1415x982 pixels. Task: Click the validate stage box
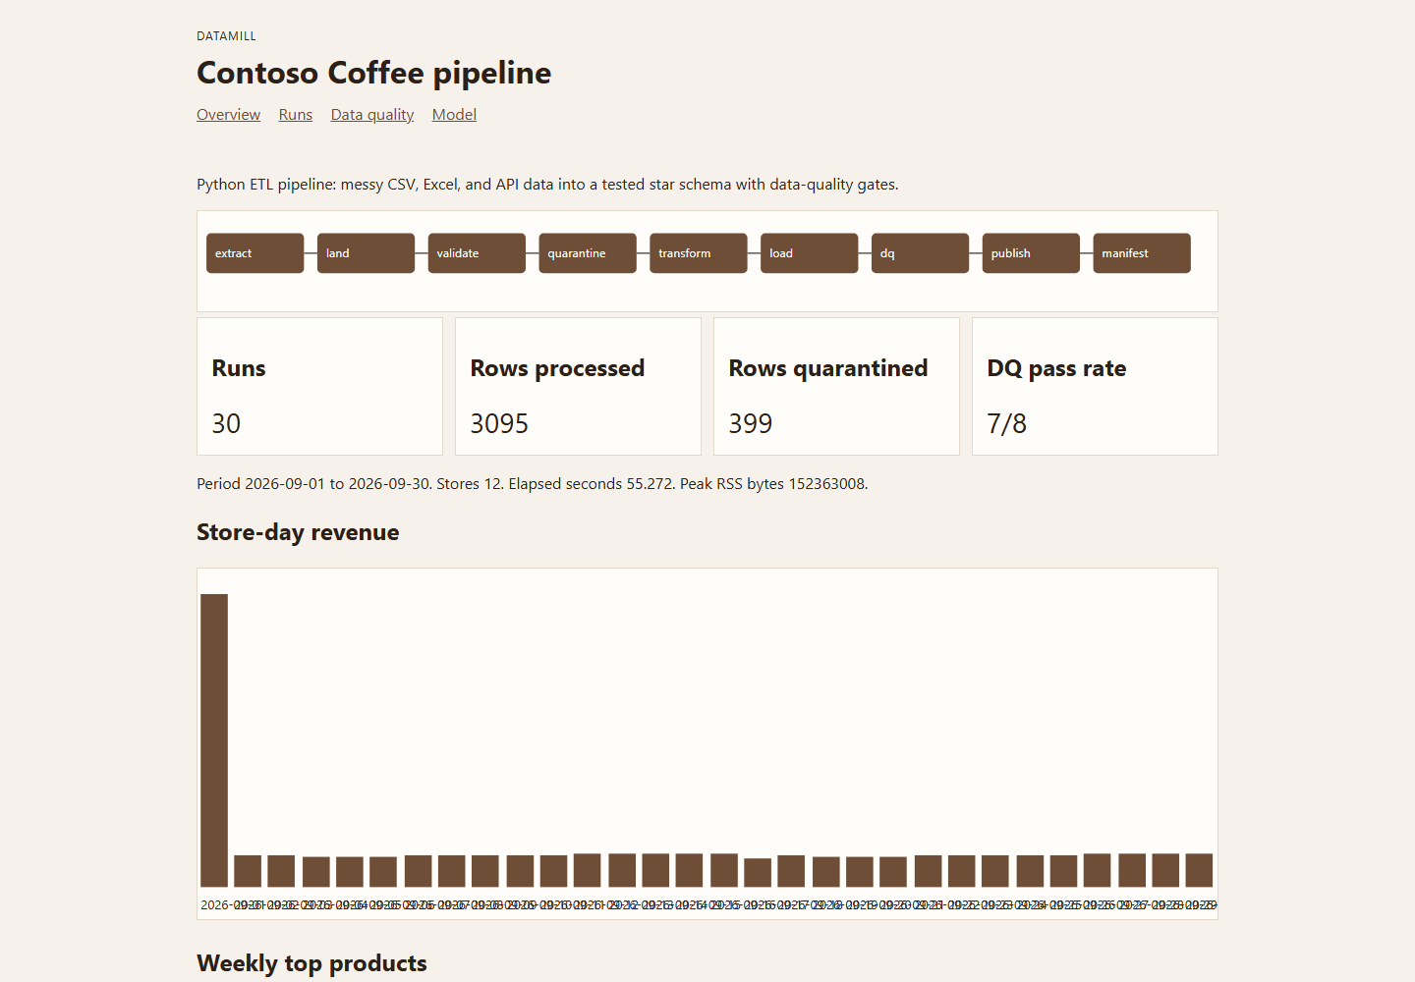coord(477,253)
